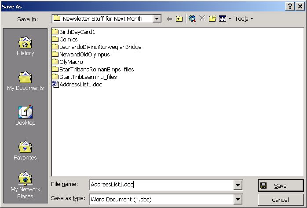The width and height of the screenshot is (307, 208).
Task: Open History in the places bar
Action: pos(25,47)
